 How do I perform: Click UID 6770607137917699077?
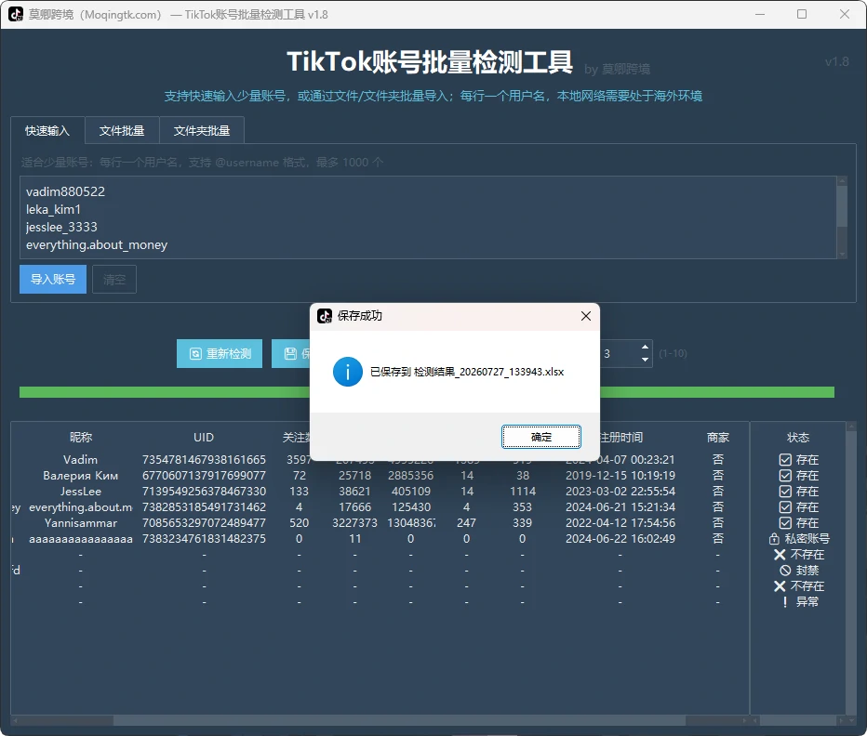[204, 475]
